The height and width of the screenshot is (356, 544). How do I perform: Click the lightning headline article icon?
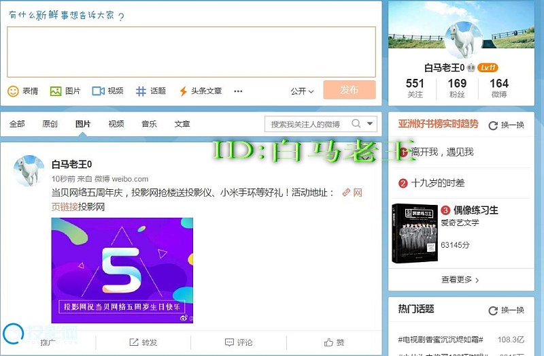183,91
